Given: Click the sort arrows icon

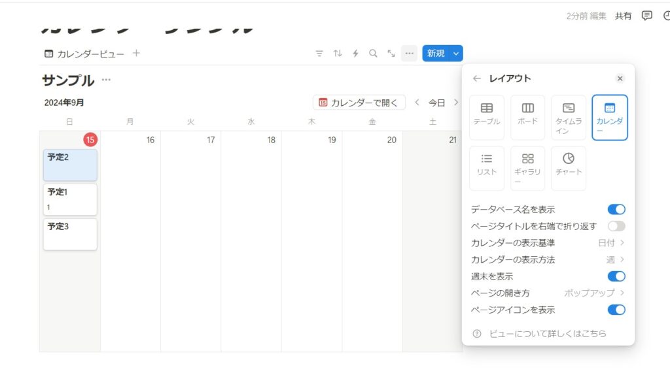Looking at the screenshot, I should click(338, 54).
